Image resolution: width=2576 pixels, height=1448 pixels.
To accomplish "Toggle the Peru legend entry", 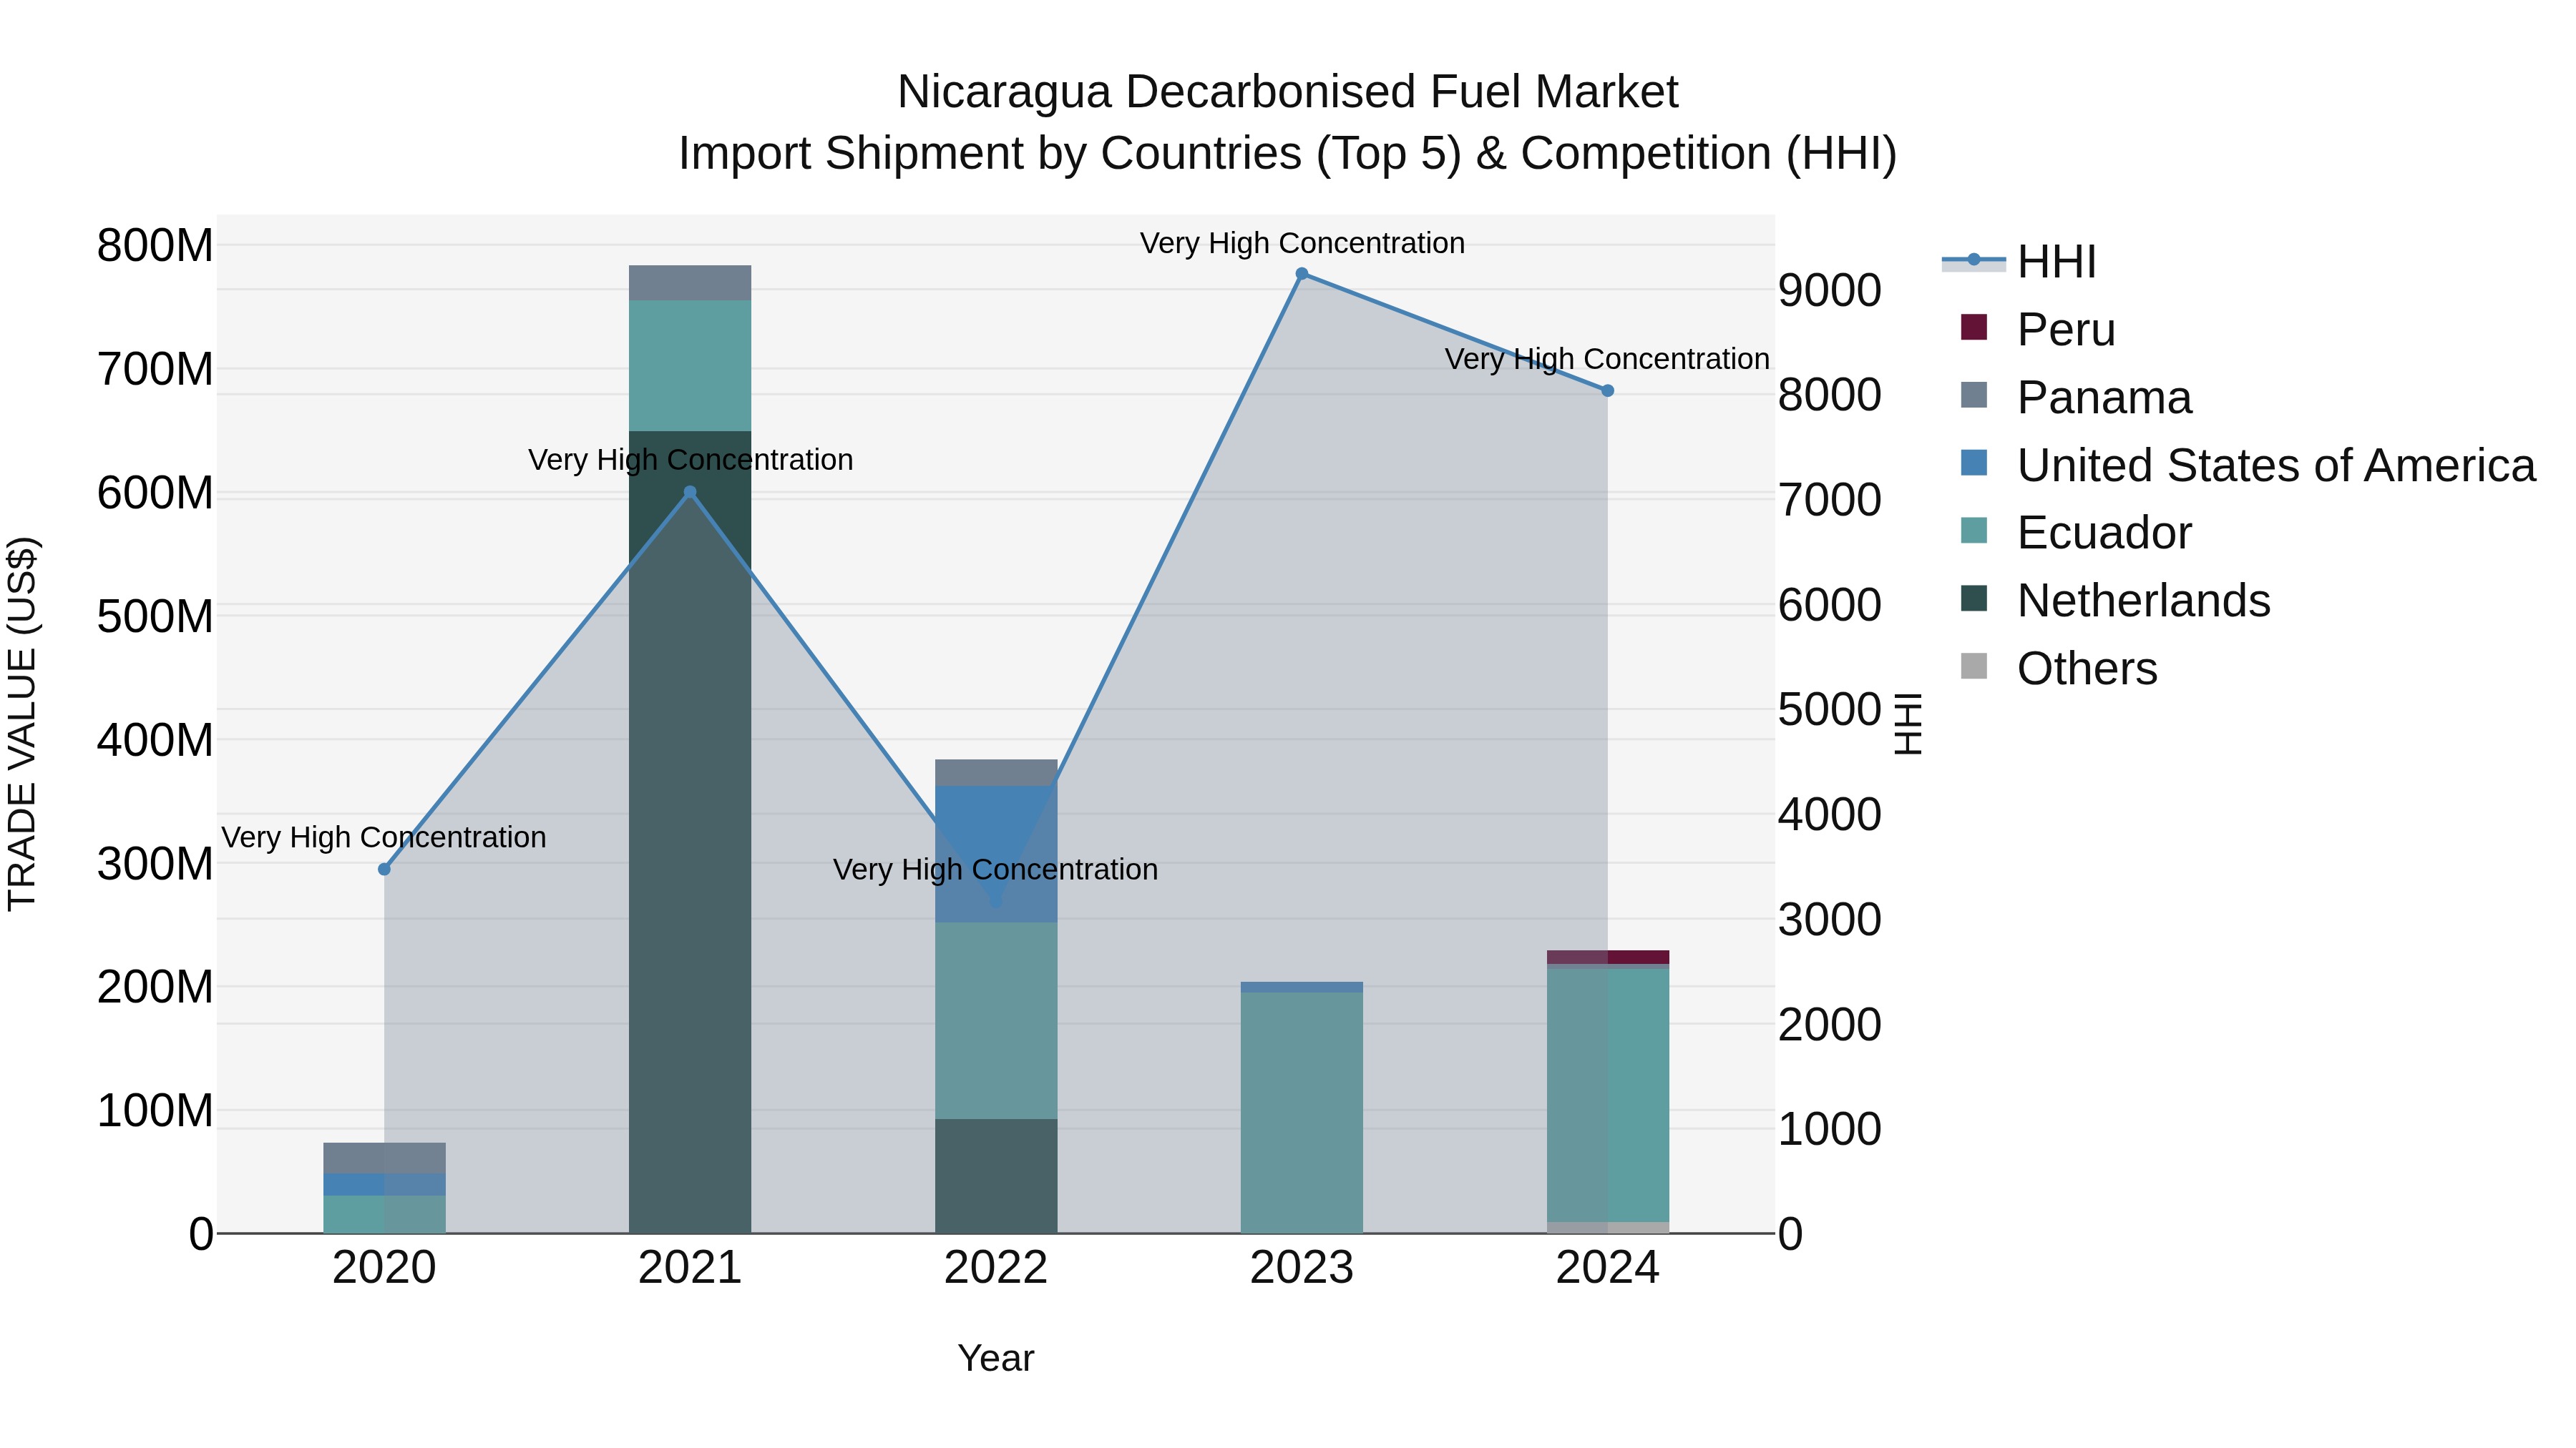I will click(2038, 330).
